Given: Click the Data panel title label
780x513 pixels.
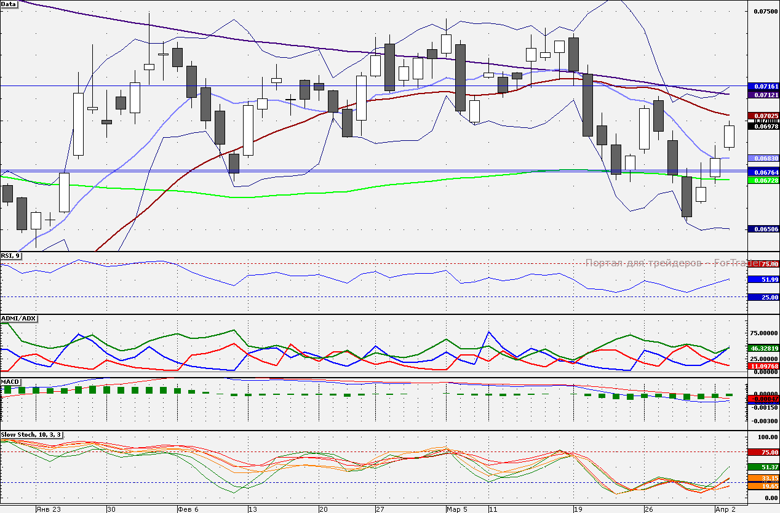Looking at the screenshot, I should coord(9,4).
